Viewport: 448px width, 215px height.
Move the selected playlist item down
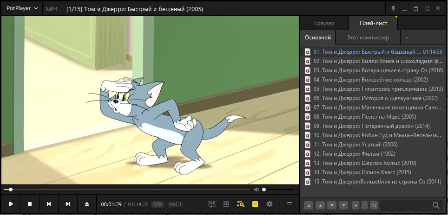332,205
